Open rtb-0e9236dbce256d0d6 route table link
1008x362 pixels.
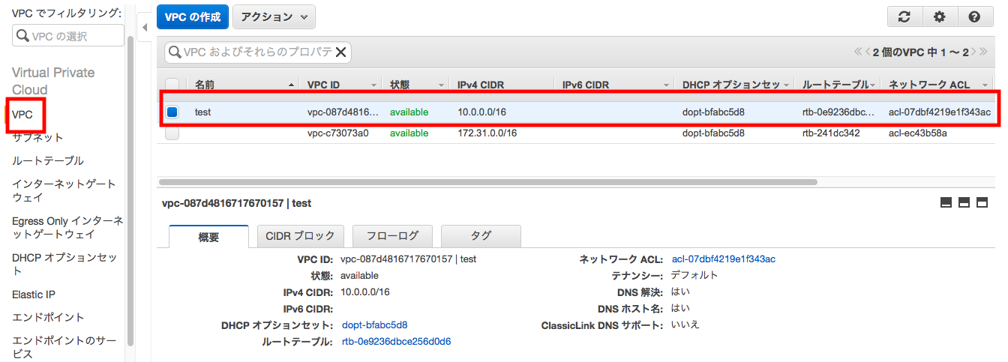(x=396, y=342)
